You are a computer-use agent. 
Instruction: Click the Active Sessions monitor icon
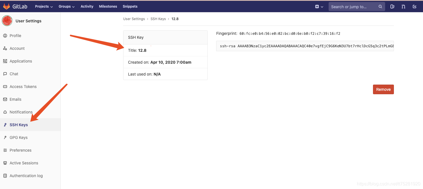pos(5,163)
